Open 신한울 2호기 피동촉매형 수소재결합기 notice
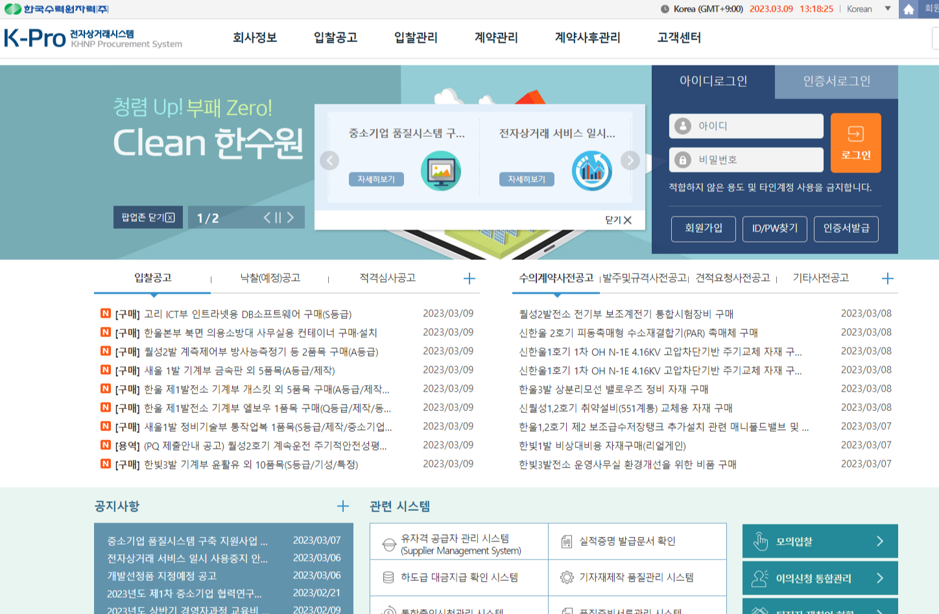939x614 pixels. coord(638,333)
